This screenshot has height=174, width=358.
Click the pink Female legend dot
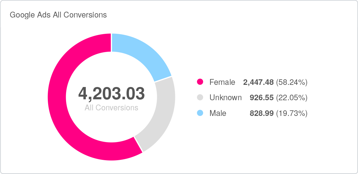200,82
